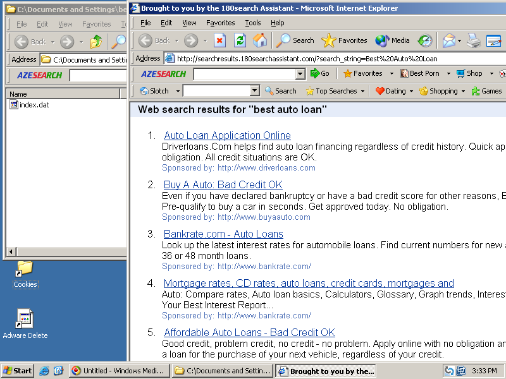The height and width of the screenshot is (379, 506).
Task: Open the Cookies shortcut on the desktop
Action: pos(25,275)
